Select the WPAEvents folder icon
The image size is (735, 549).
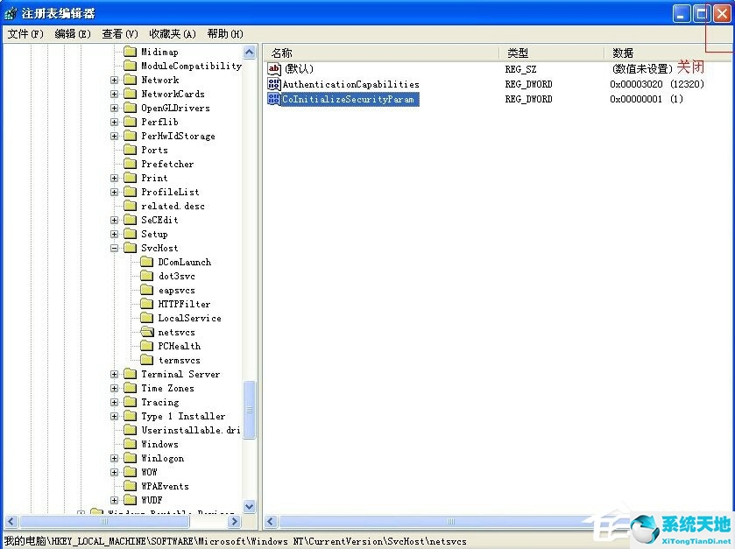click(130, 486)
